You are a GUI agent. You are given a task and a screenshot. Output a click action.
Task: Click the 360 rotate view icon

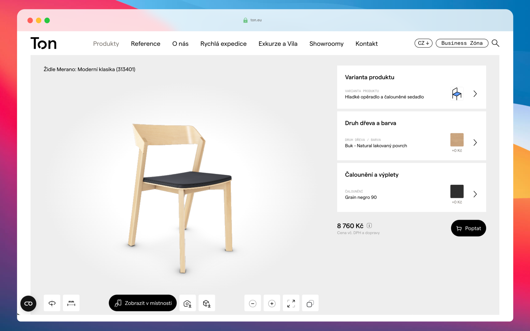click(x=52, y=303)
